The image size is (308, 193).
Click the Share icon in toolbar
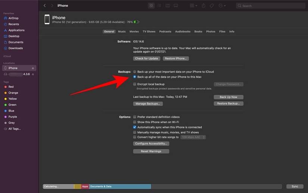click(x=203, y=6)
